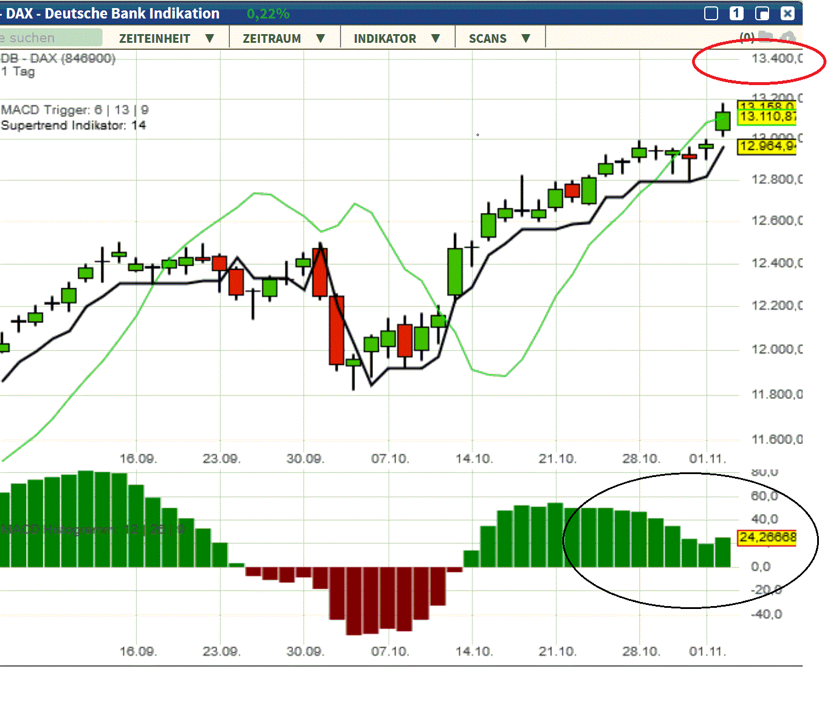Click the 60,0 MACD axis value
Viewport: 838px width, 701px height.
(764, 496)
